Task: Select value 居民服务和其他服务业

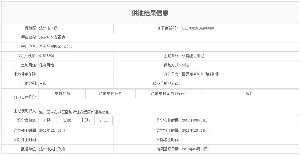Action: (200, 74)
